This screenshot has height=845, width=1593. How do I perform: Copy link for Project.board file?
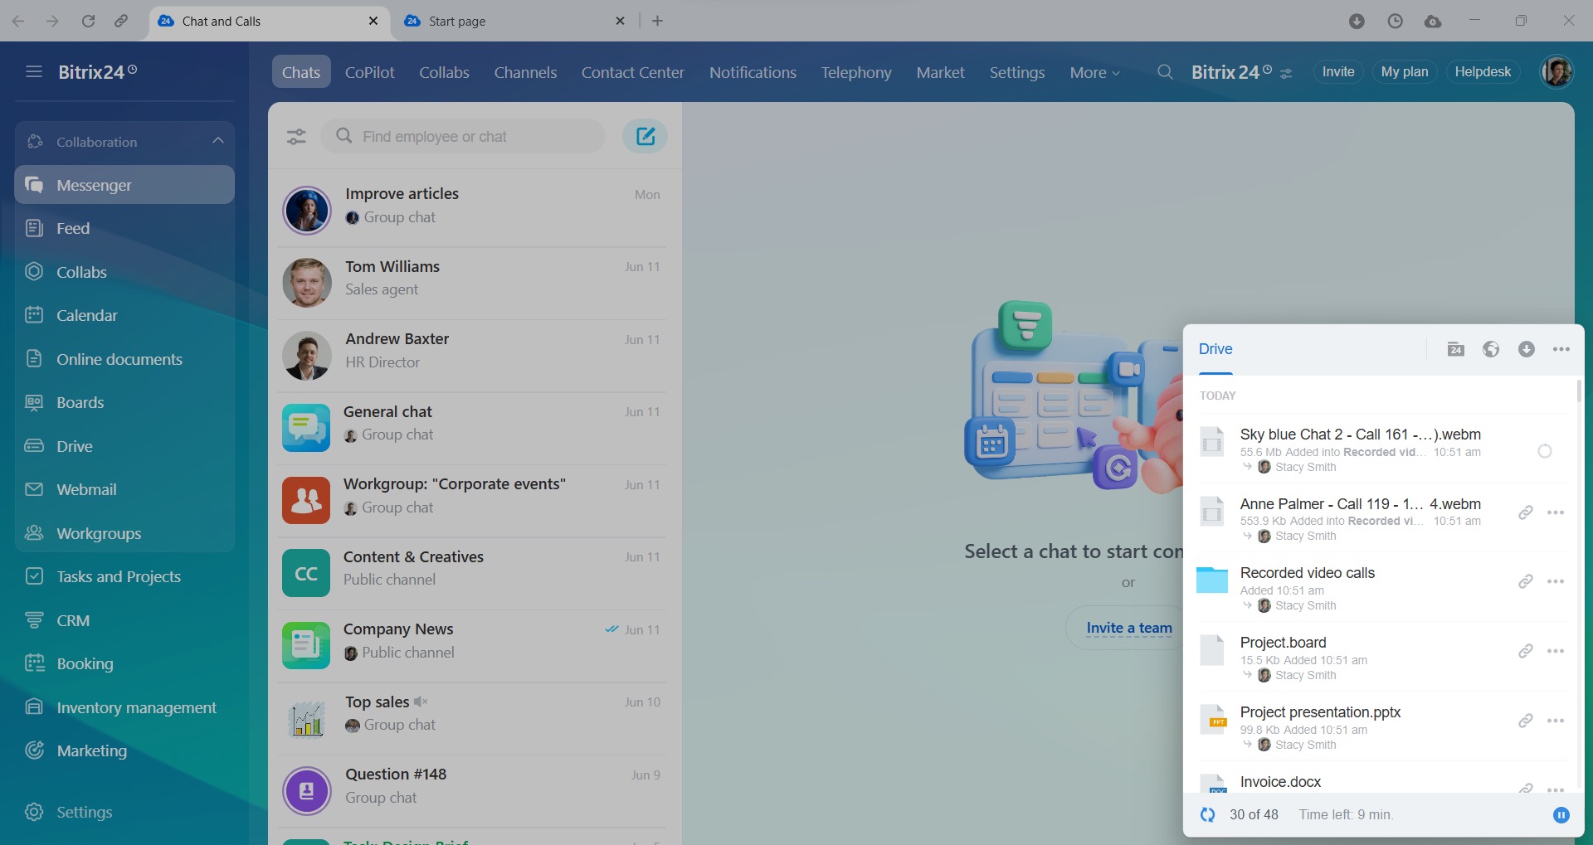1525,651
